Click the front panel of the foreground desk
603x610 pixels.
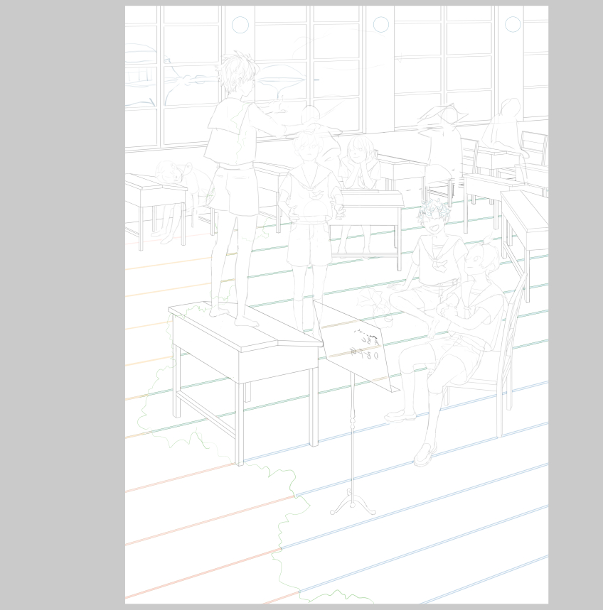277,366
